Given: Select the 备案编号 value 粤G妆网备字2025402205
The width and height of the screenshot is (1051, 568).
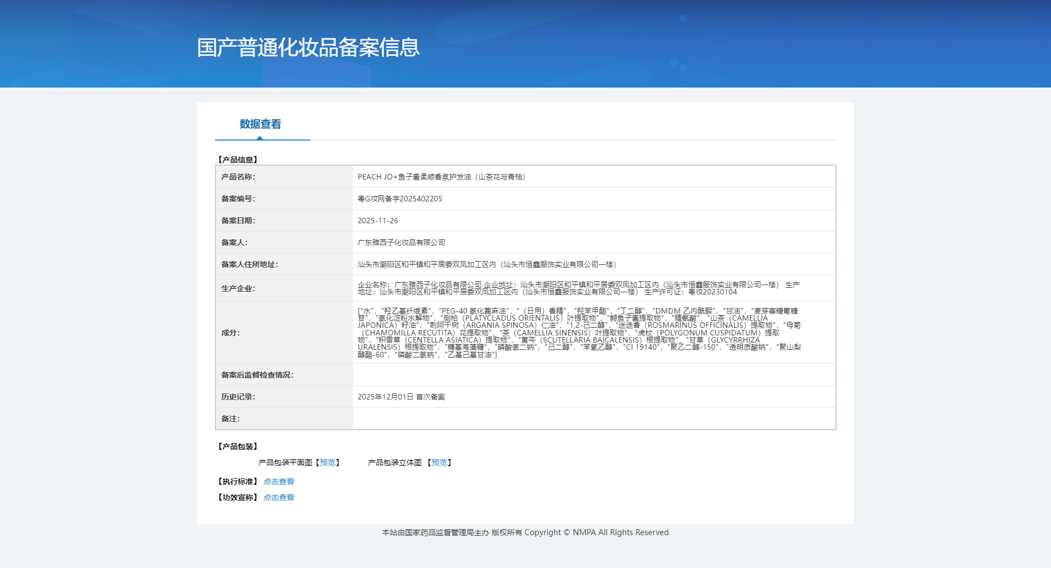Looking at the screenshot, I should coord(400,199).
